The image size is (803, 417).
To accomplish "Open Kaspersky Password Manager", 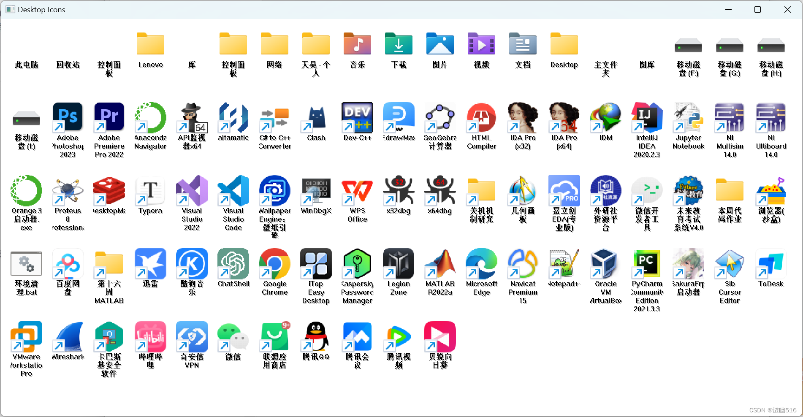I will (x=357, y=263).
